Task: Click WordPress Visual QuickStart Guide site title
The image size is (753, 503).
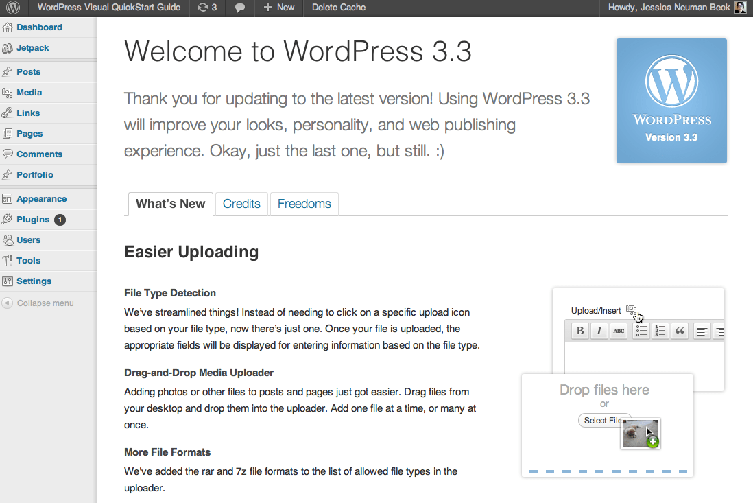Action: (x=109, y=8)
